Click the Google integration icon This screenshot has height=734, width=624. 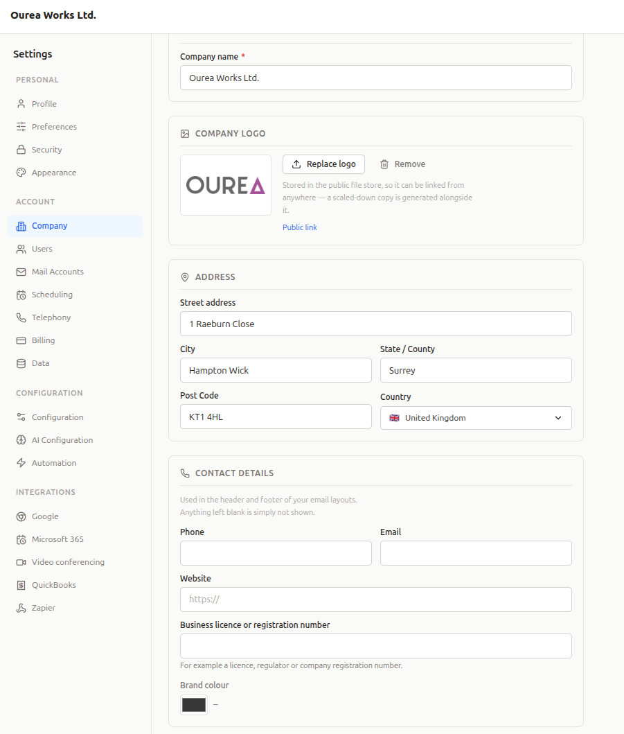pos(21,517)
